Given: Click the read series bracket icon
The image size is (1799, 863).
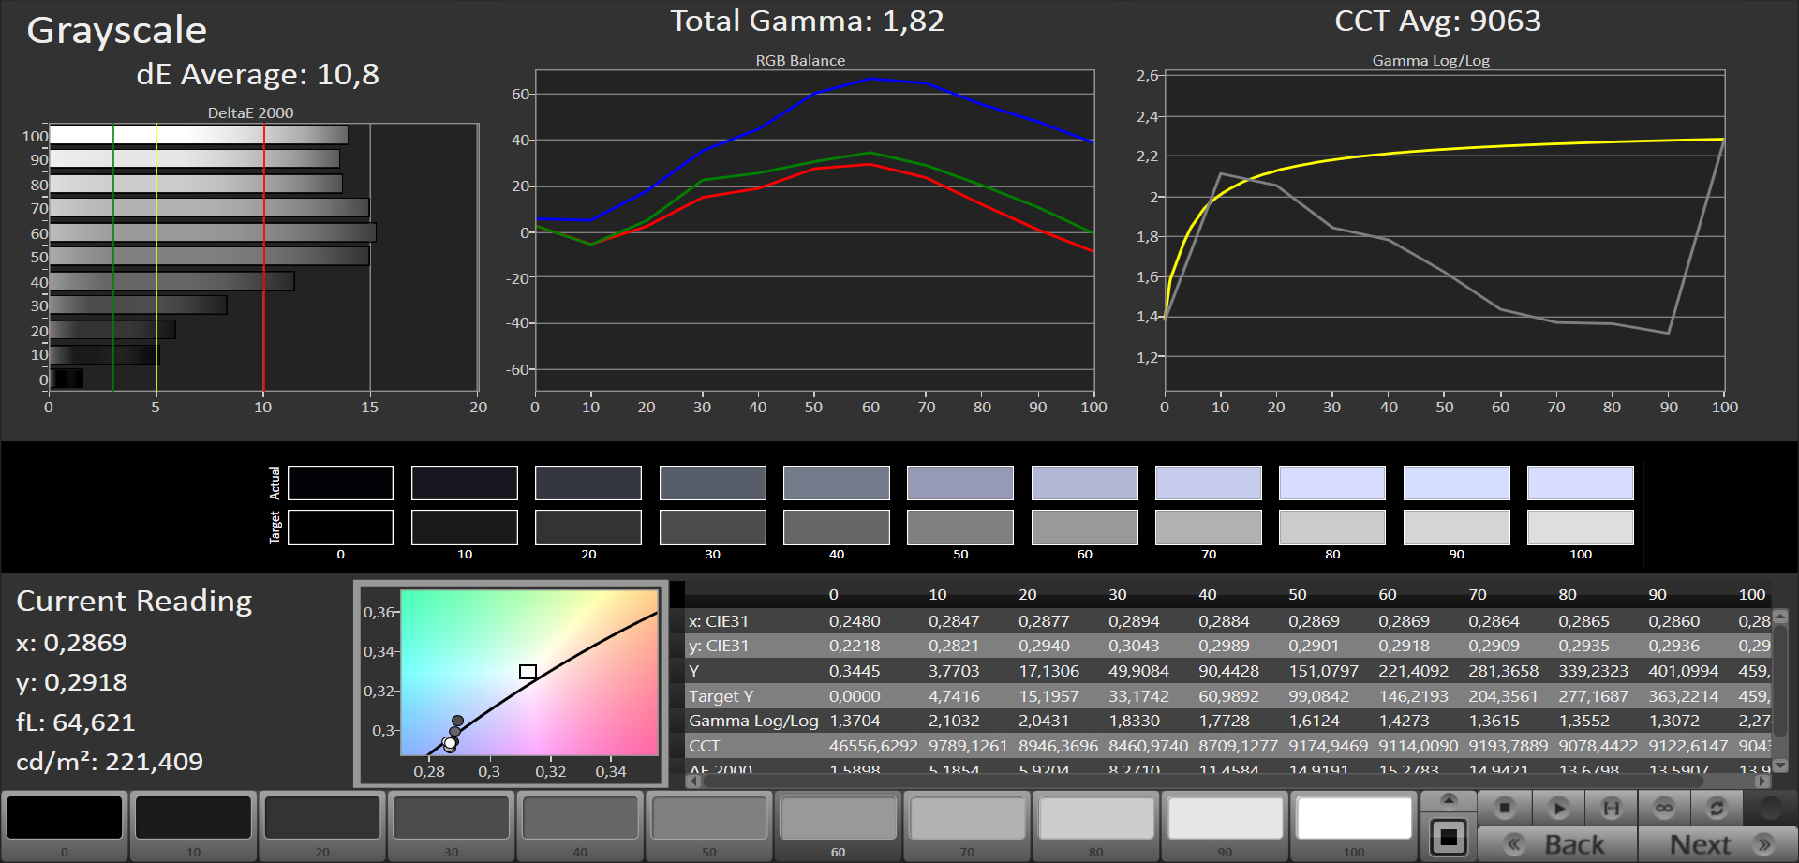Looking at the screenshot, I should (x=1612, y=807).
